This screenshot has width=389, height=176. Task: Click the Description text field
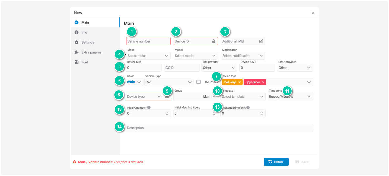click(219, 128)
